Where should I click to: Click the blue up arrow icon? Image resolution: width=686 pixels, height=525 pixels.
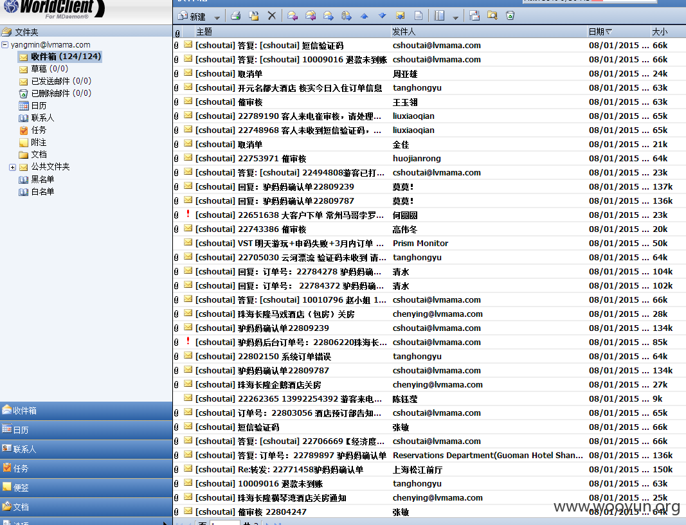point(364,16)
